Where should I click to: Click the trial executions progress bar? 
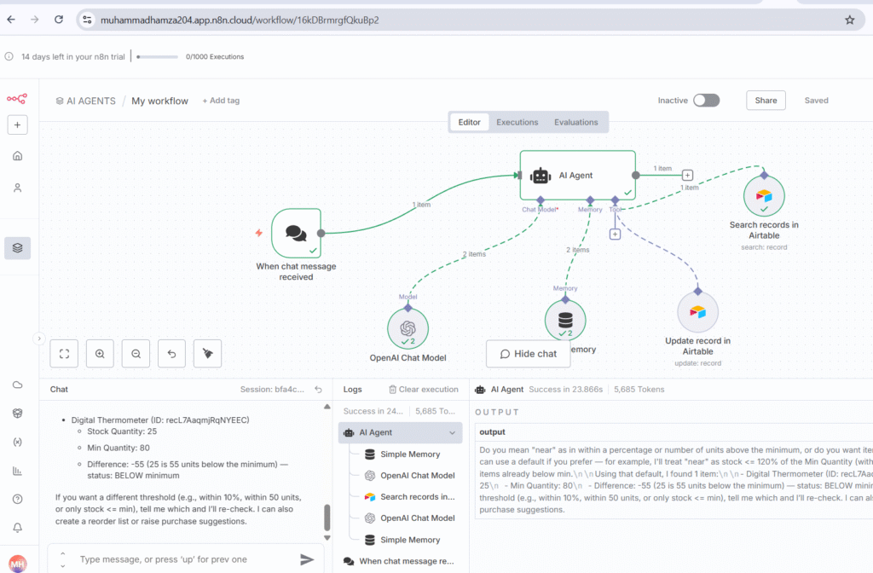coord(158,57)
